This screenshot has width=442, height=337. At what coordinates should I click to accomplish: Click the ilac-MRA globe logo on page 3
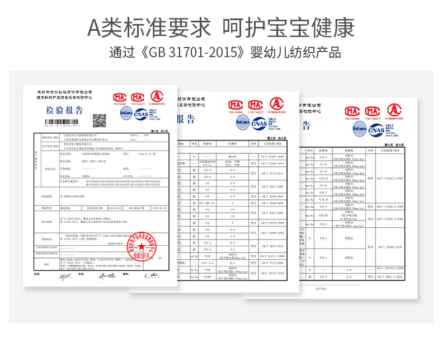359,129
